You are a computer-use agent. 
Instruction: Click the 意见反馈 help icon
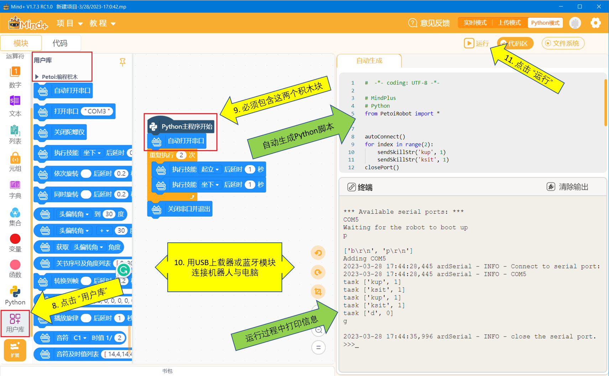pos(412,23)
